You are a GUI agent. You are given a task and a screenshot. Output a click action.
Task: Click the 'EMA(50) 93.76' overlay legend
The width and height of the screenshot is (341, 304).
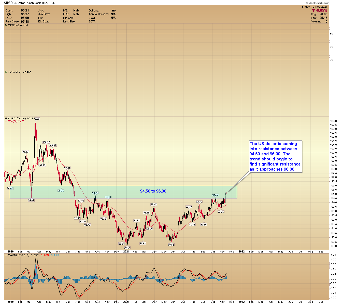tap(16, 121)
